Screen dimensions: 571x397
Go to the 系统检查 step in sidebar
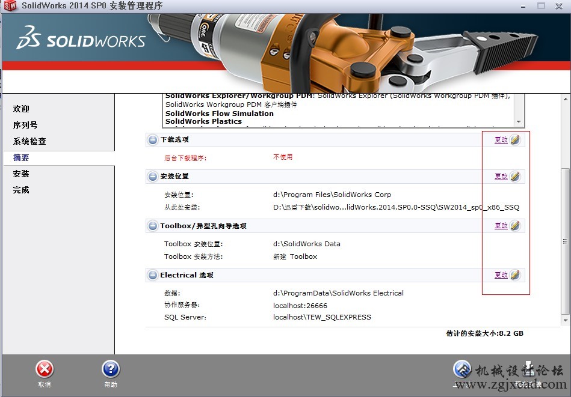point(29,141)
